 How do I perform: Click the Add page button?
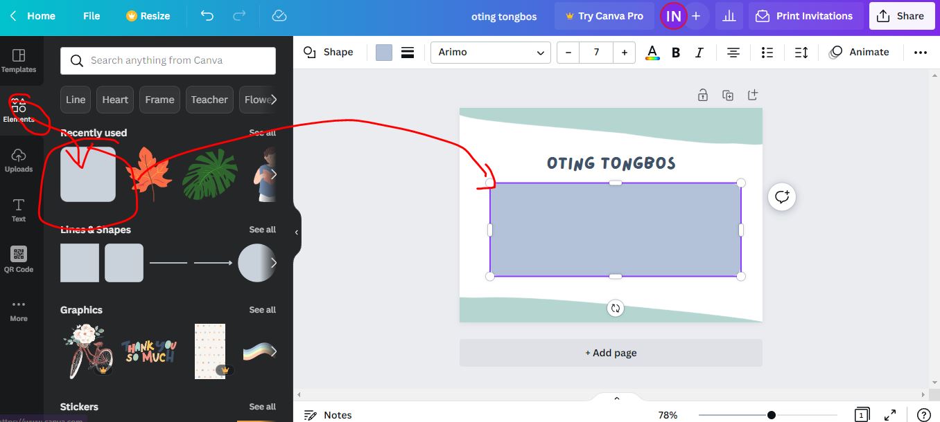610,353
